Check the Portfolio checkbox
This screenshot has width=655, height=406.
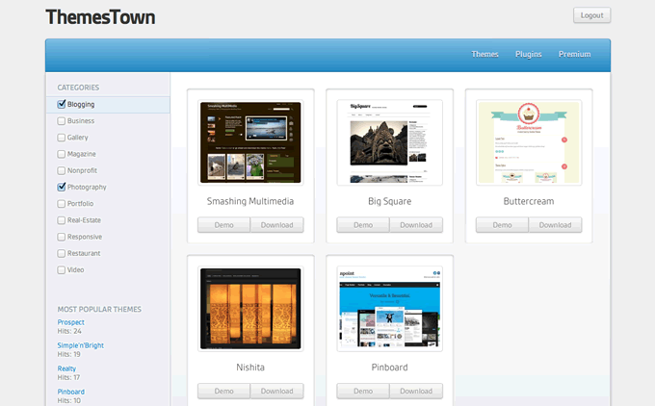62,204
